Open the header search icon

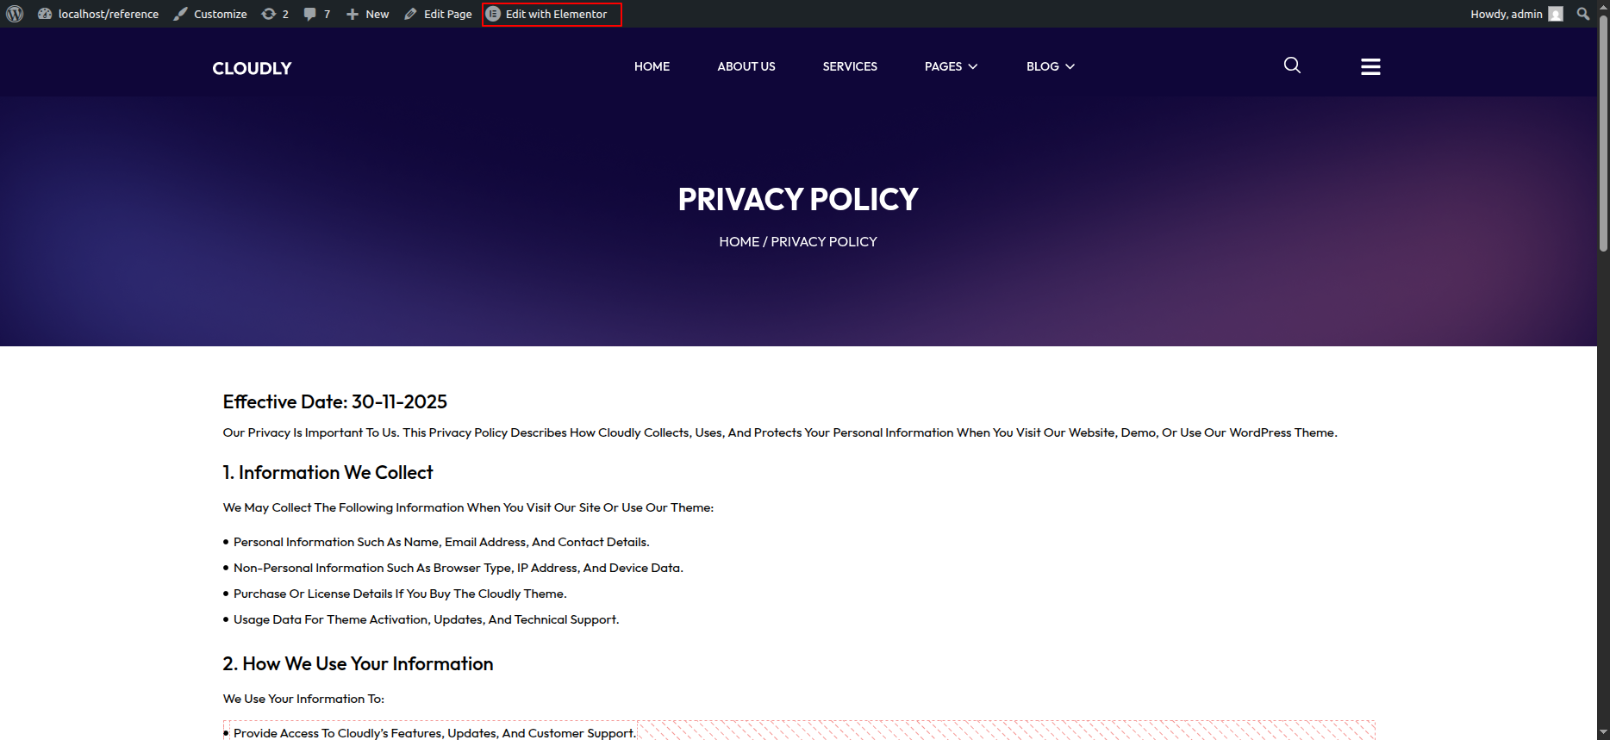[x=1292, y=65]
